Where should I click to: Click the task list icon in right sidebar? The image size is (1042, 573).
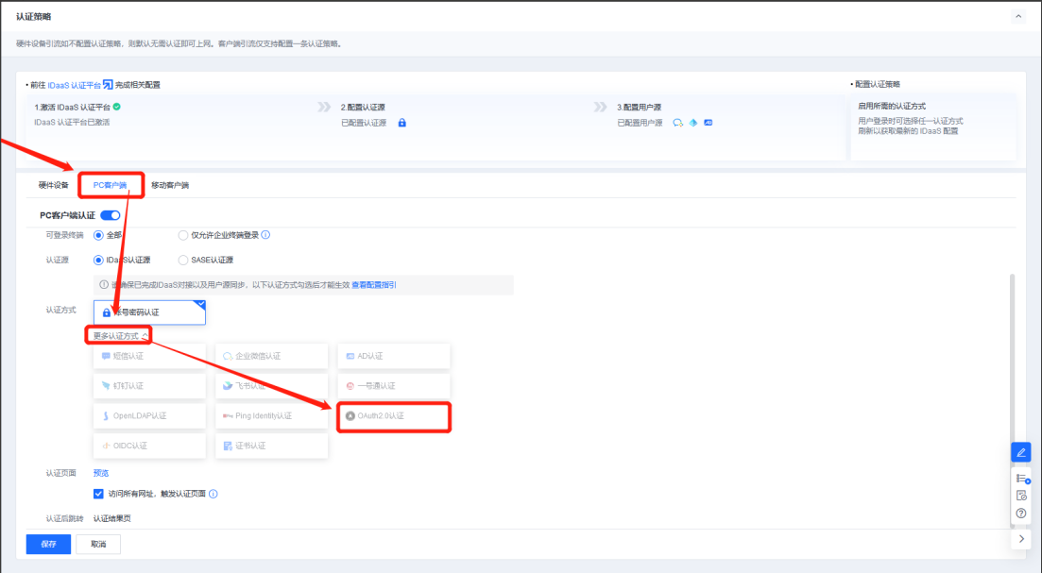click(x=1020, y=479)
